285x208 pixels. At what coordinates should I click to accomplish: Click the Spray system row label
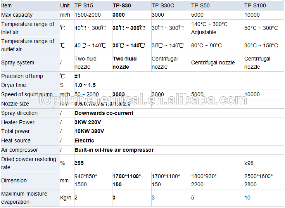(18, 62)
